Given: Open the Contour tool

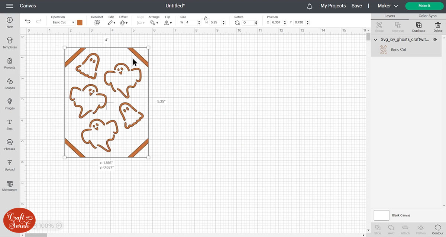Looking at the screenshot, I should coord(437,229).
